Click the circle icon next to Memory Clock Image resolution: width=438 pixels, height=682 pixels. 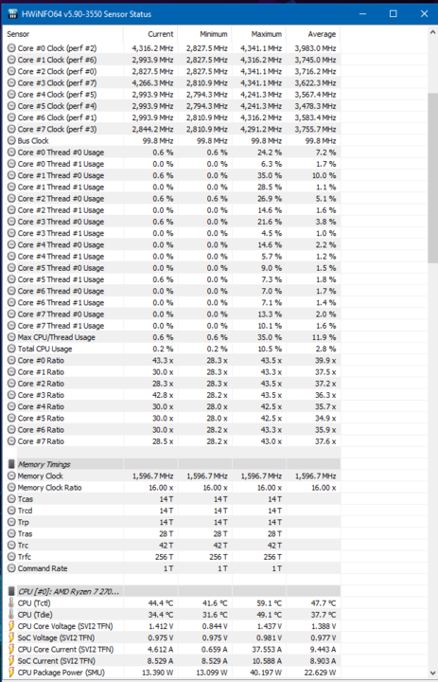11,476
